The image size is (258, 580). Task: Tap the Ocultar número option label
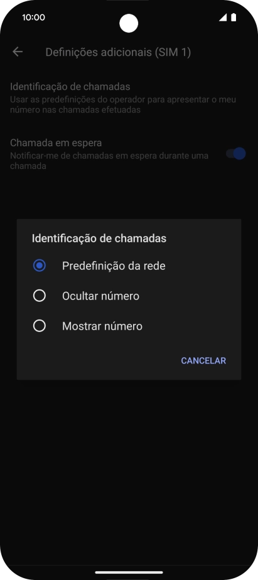pos(100,296)
